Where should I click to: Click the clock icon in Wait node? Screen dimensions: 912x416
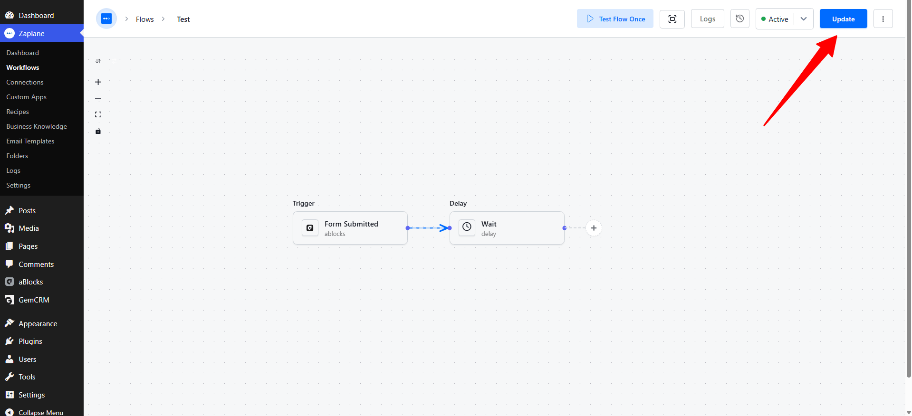[467, 227]
